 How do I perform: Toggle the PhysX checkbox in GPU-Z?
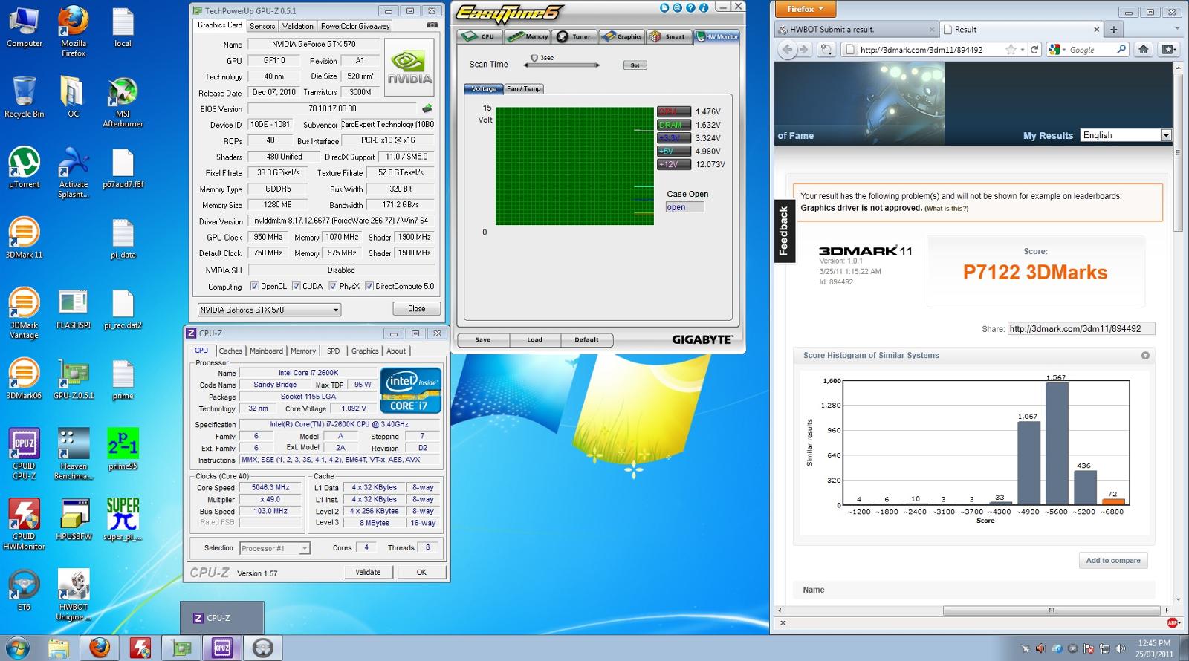(333, 286)
